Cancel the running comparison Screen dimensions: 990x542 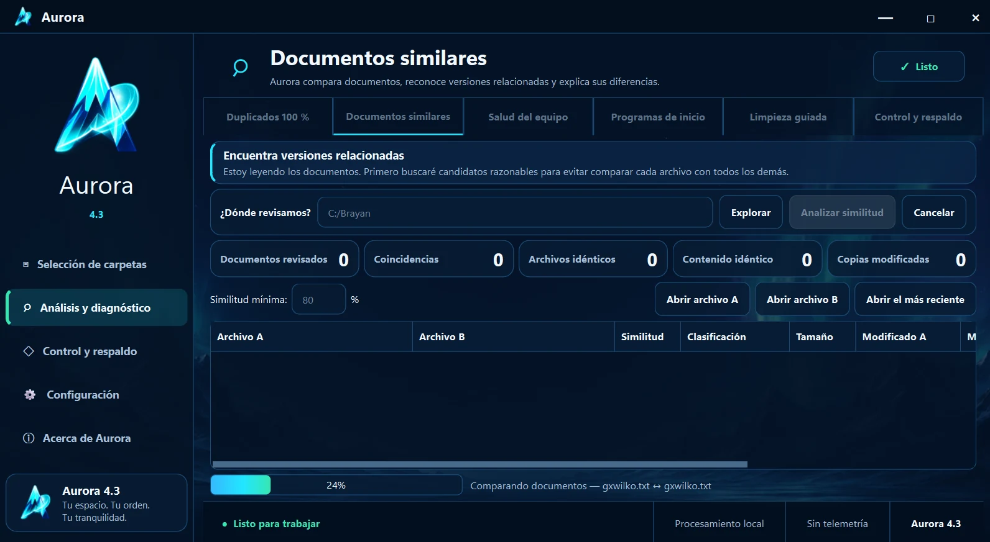pos(933,212)
